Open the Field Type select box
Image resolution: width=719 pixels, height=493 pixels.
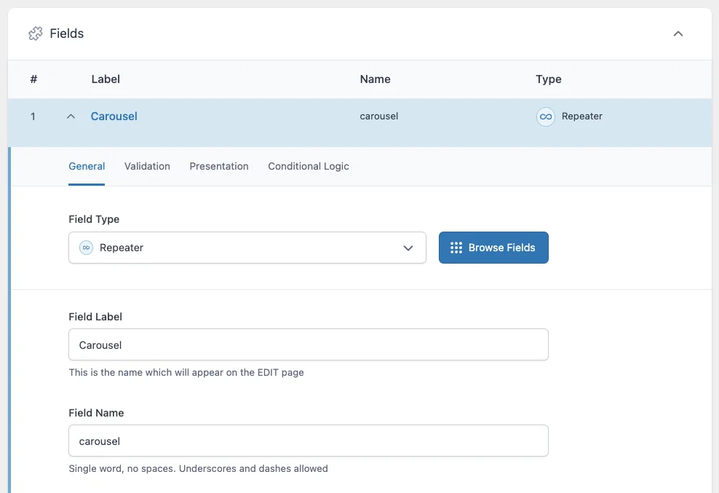coord(247,248)
